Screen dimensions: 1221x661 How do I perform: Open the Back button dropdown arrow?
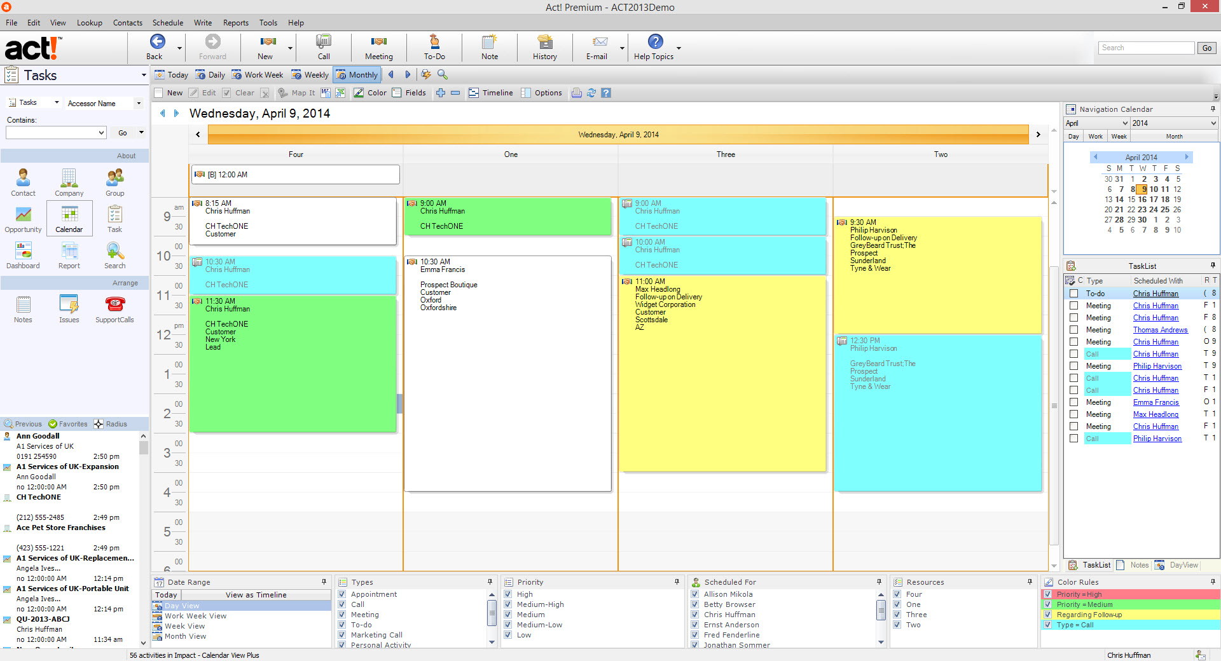(179, 48)
